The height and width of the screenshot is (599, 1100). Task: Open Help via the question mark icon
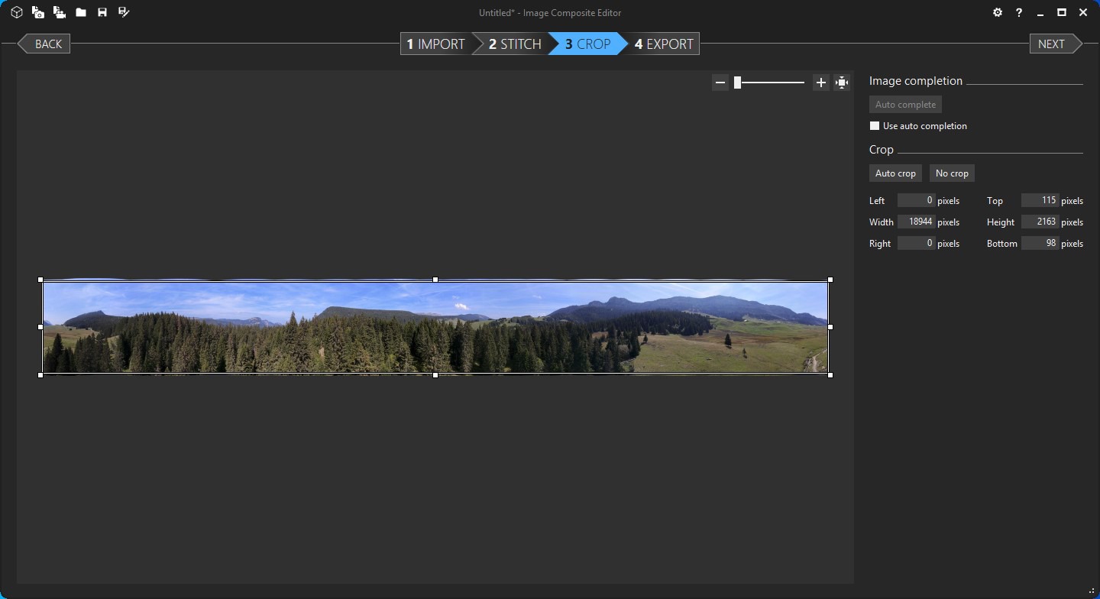click(x=1019, y=13)
